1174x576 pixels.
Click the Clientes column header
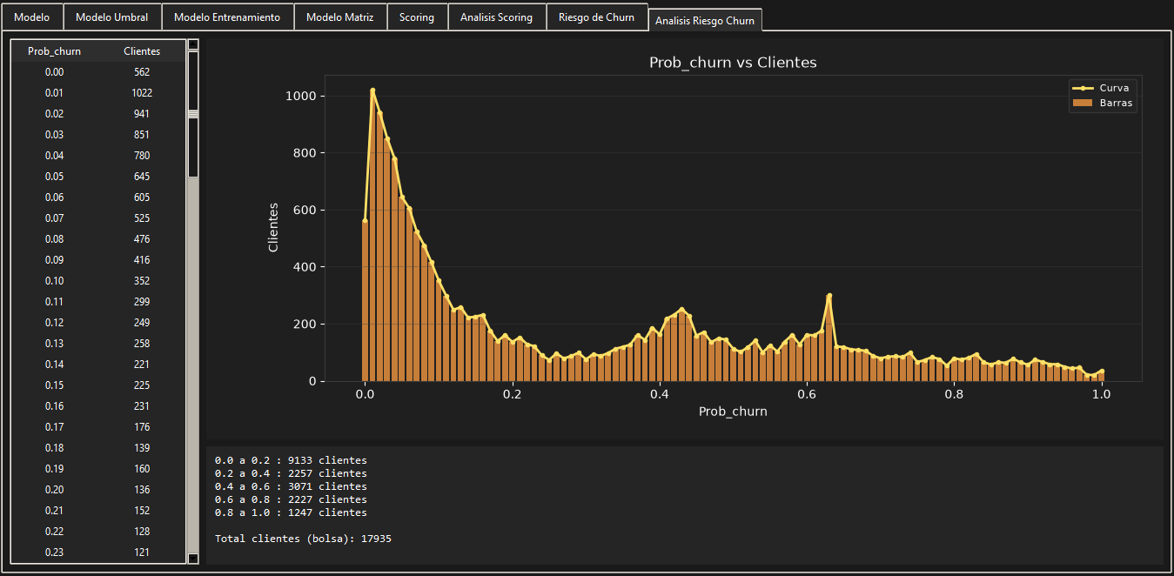coord(142,51)
